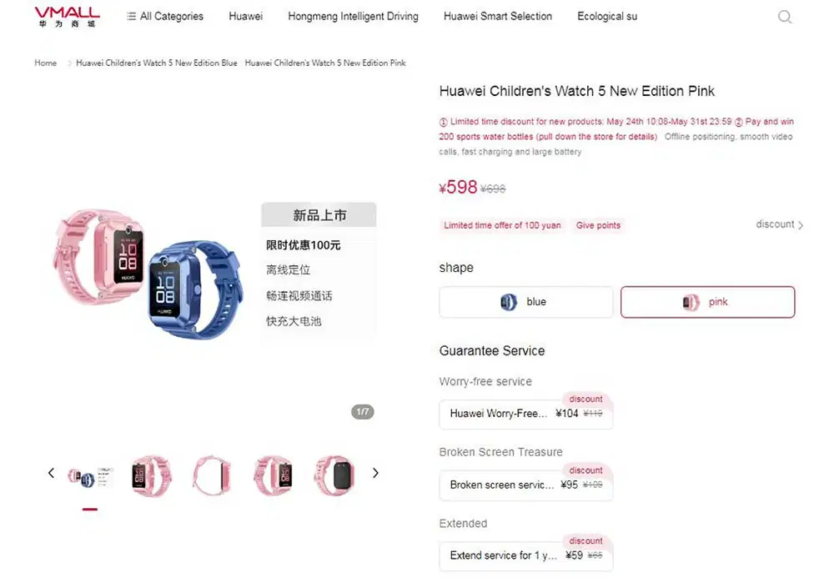This screenshot has height=578, width=834.
Task: Open Huawei Smart Selection menu
Action: (x=498, y=17)
